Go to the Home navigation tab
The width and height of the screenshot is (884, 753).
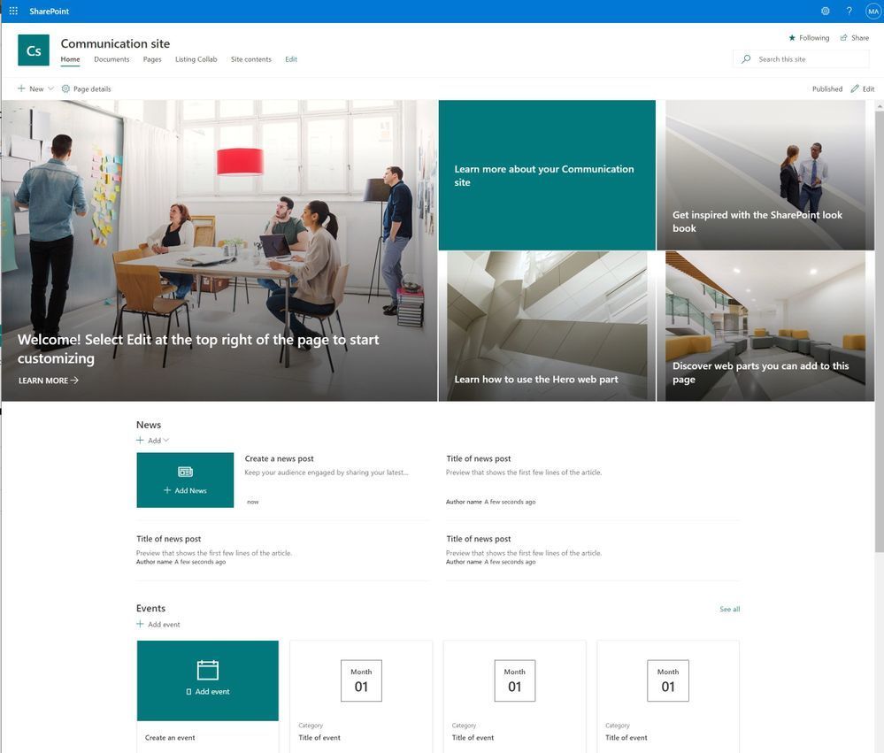(71, 59)
